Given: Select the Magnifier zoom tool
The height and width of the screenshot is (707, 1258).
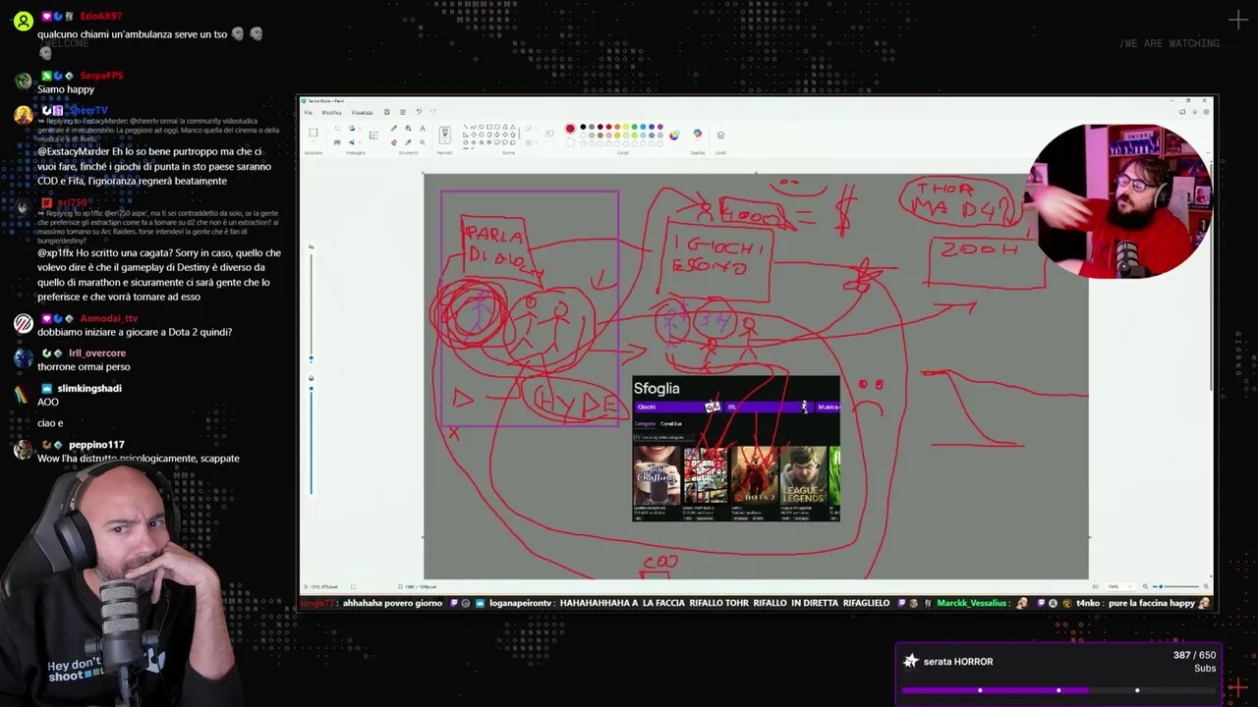Looking at the screenshot, I should [x=423, y=142].
